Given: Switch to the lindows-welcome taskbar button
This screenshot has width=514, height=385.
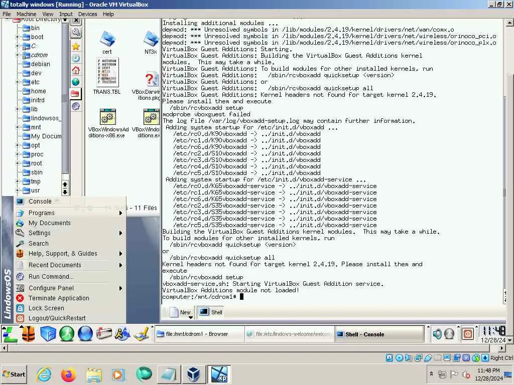Looking at the screenshot, I should [289, 334].
